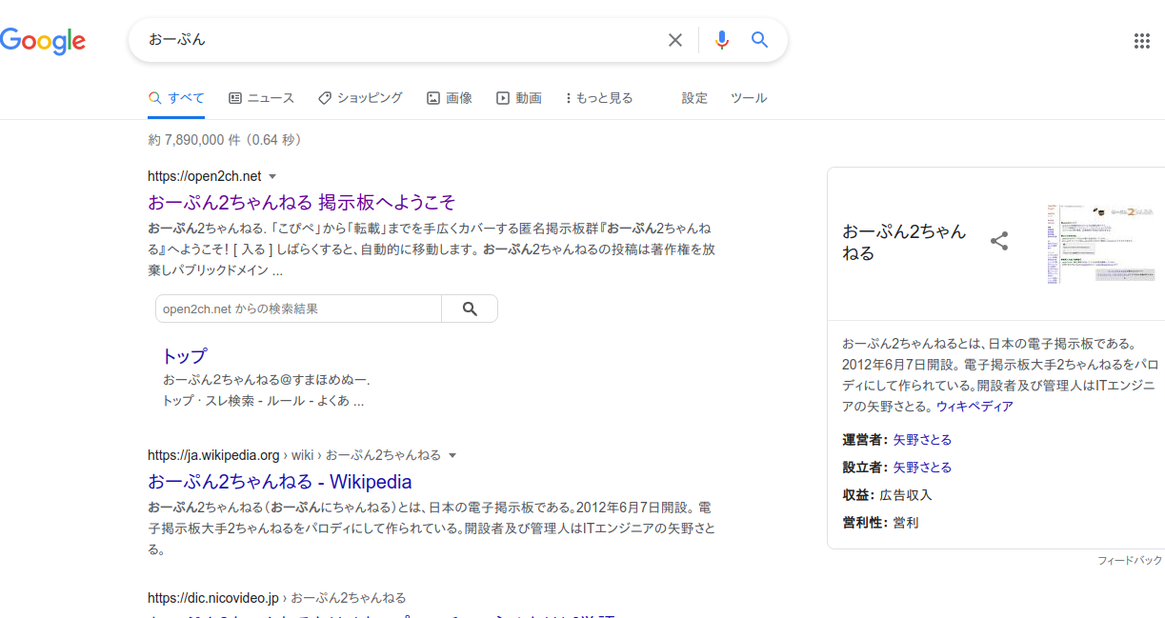Open the knowledge panel site thumbnail
The width and height of the screenshot is (1165, 618).
click(1099, 244)
